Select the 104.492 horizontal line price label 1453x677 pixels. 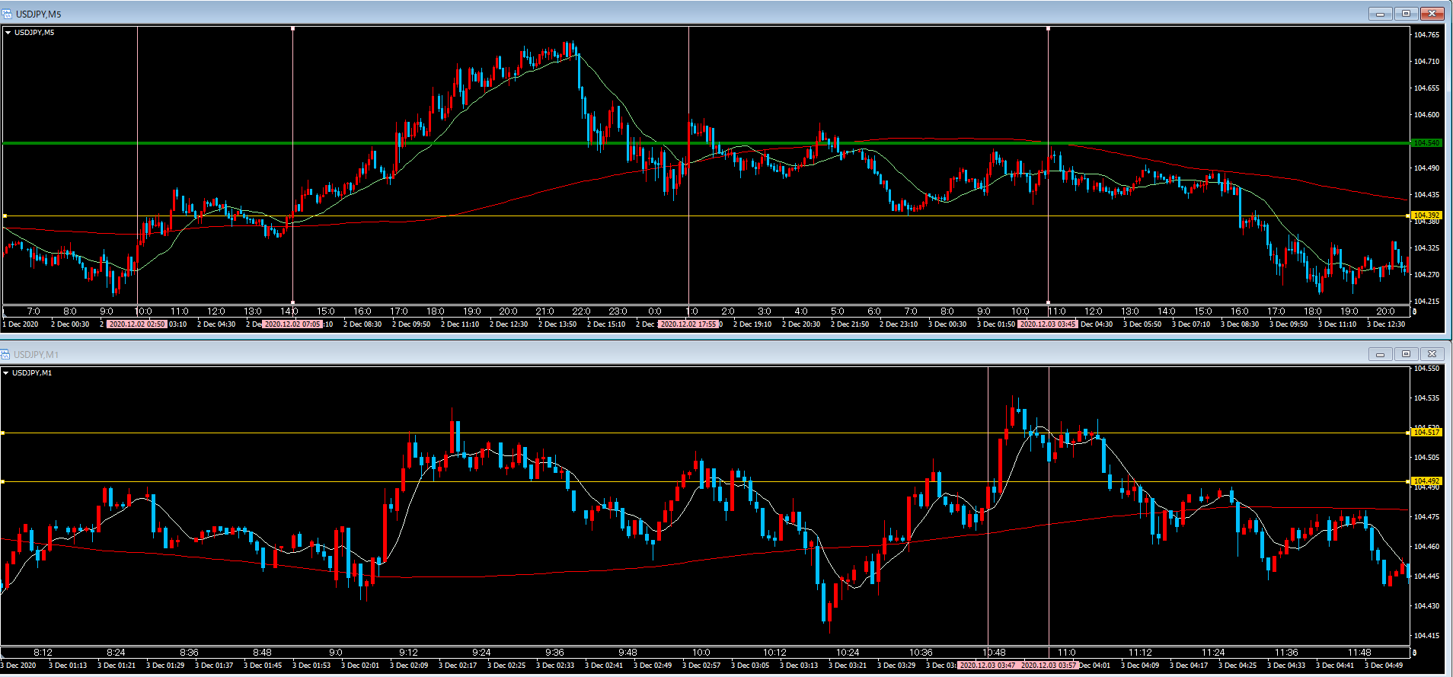point(1426,481)
